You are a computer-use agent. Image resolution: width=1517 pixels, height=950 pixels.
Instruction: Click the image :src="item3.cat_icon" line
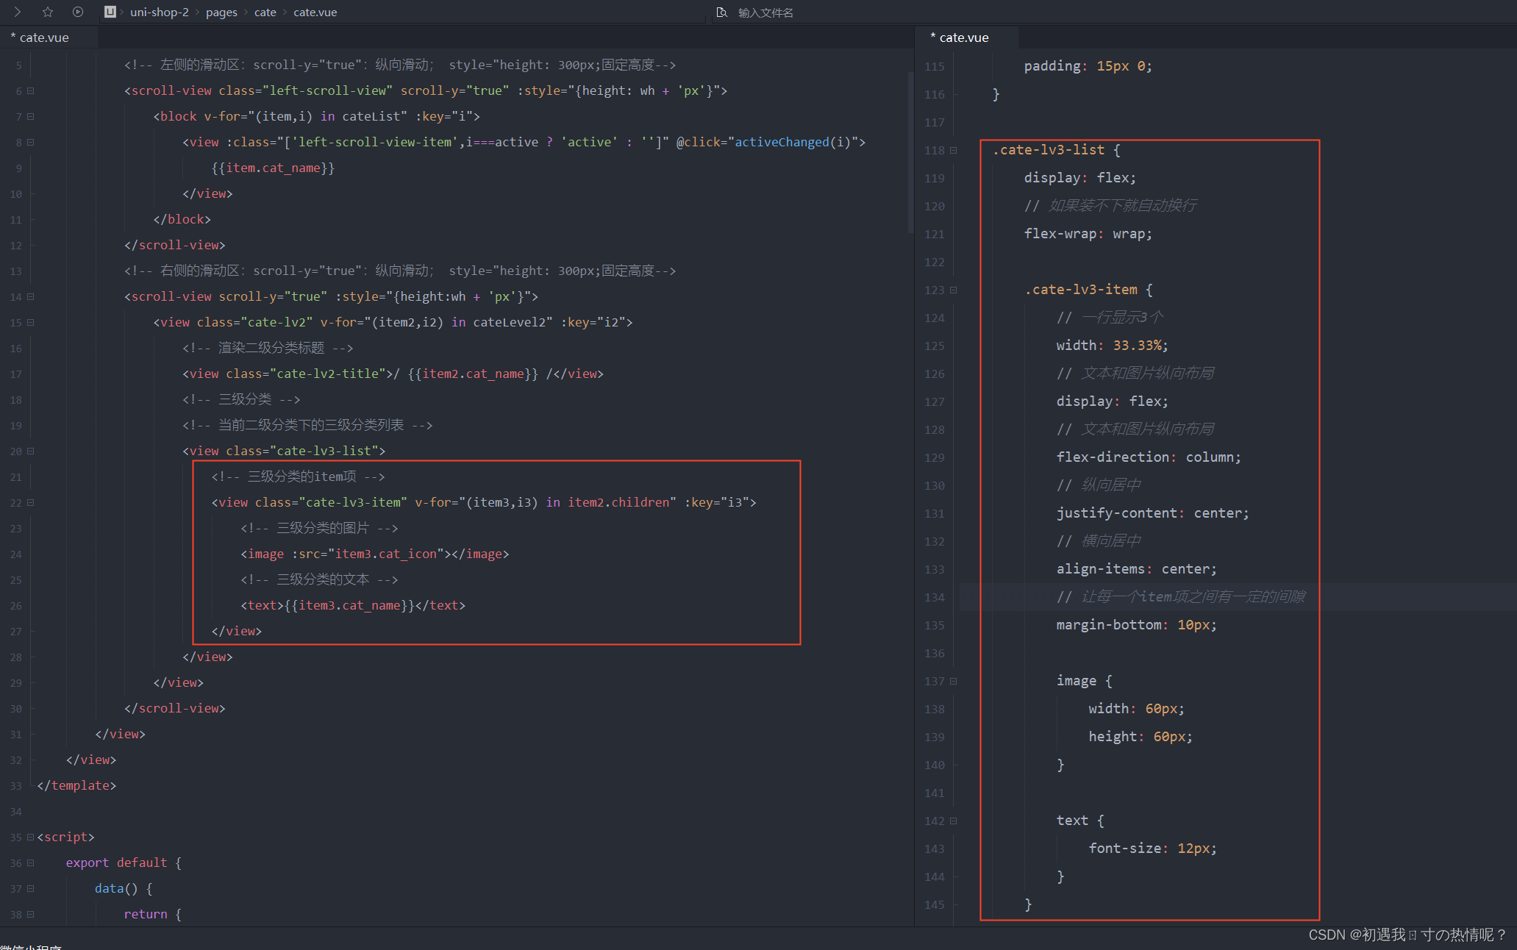tap(375, 554)
